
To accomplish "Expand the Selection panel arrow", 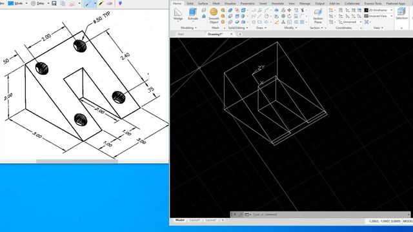I will (x=401, y=28).
